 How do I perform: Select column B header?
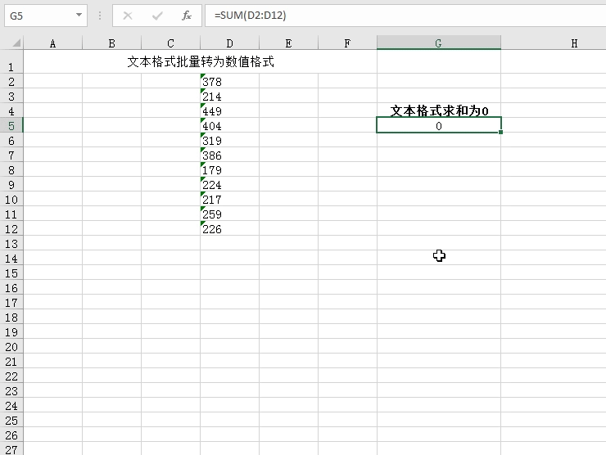[x=111, y=43]
